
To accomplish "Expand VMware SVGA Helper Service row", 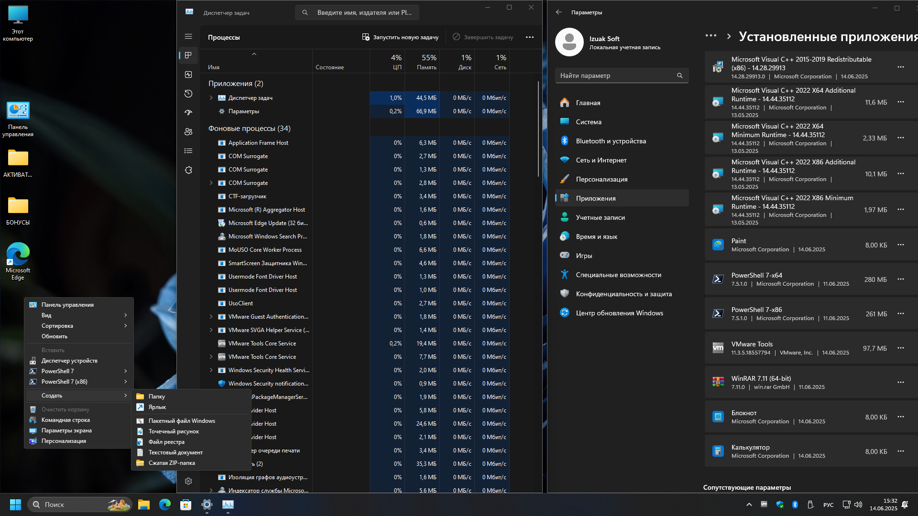I will 211,330.
